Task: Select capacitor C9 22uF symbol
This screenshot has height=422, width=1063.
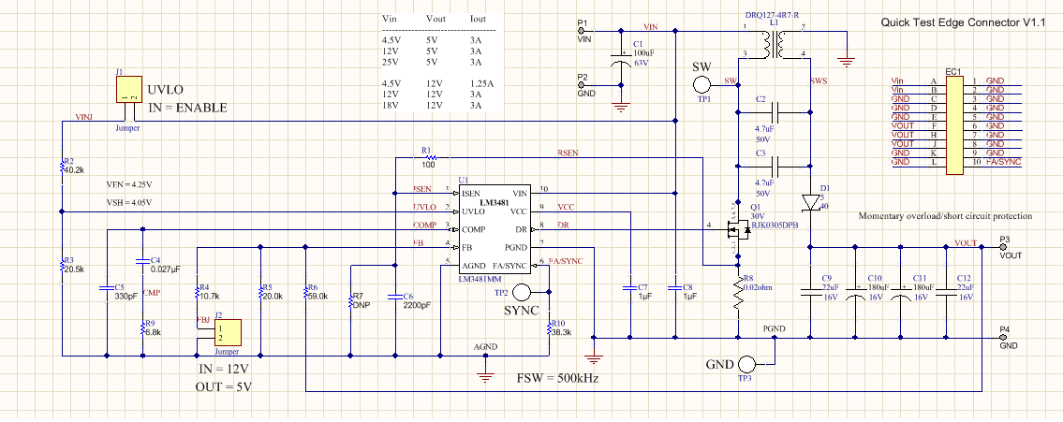Action: 811,292
